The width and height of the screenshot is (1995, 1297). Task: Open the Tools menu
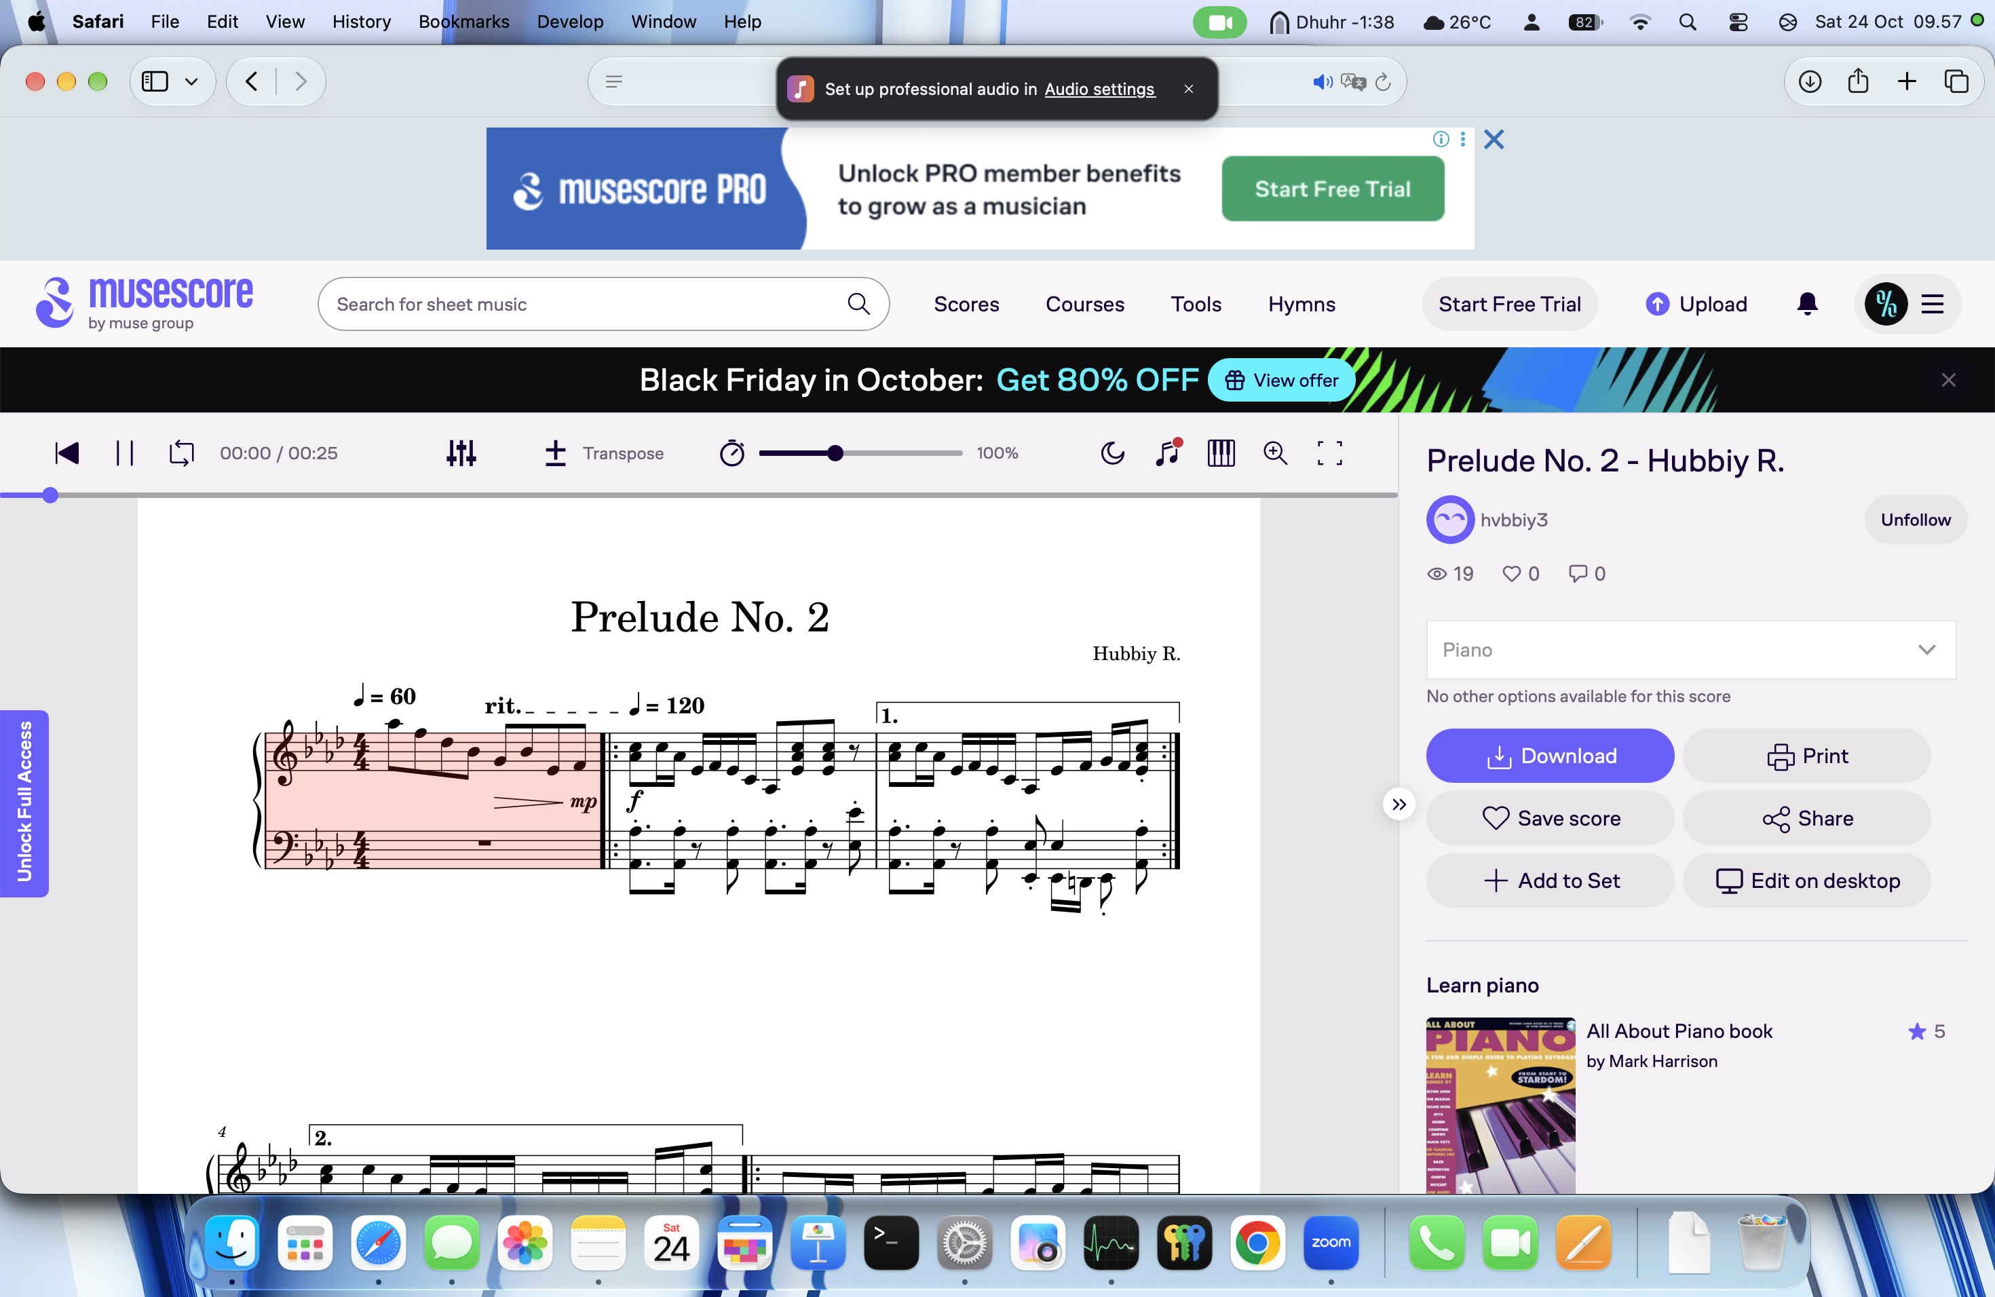(x=1196, y=304)
